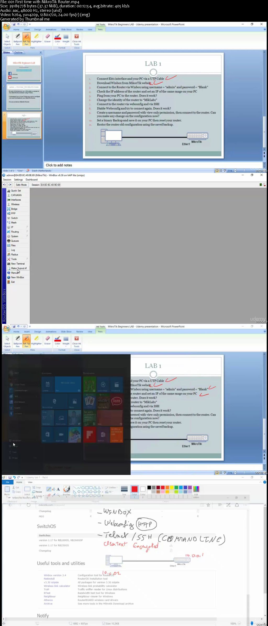Pick Eraser in PowerPoint window showing Slides panel
Screen dimensions: 268x626
click(47, 38)
